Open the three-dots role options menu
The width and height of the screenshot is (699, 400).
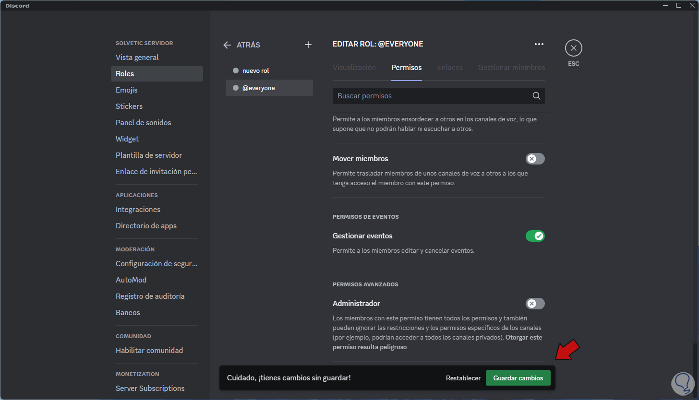tap(539, 44)
